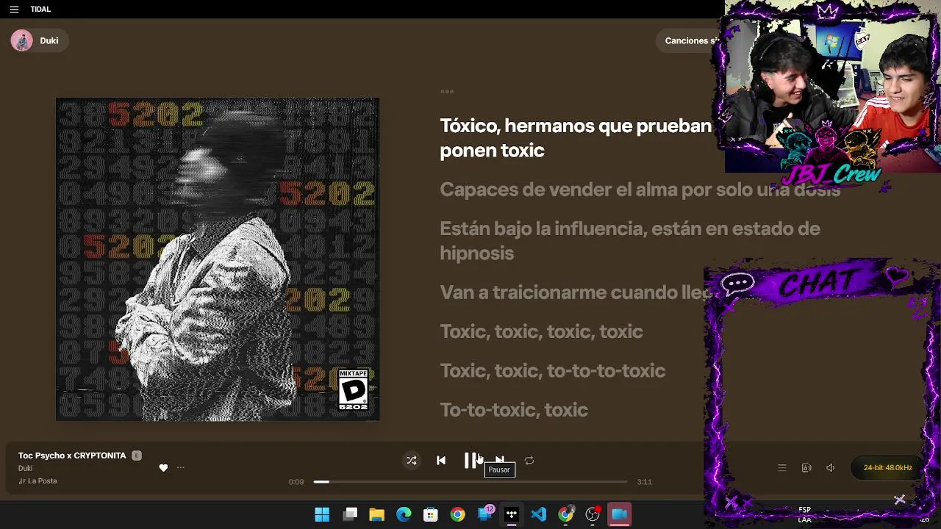
Task: Seek within the song progress bar
Action: click(470, 482)
